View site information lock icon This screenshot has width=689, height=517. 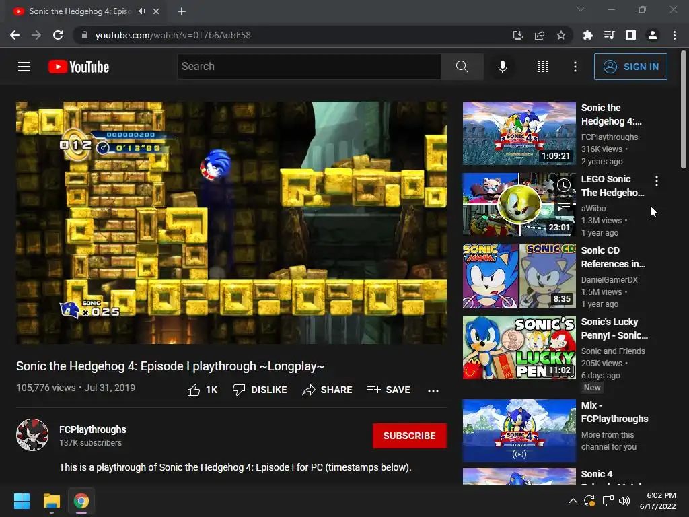[85, 35]
